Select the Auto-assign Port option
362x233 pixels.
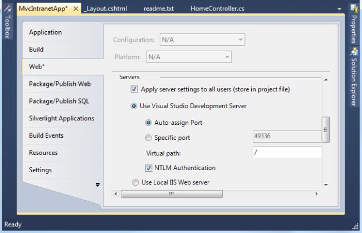[149, 123]
